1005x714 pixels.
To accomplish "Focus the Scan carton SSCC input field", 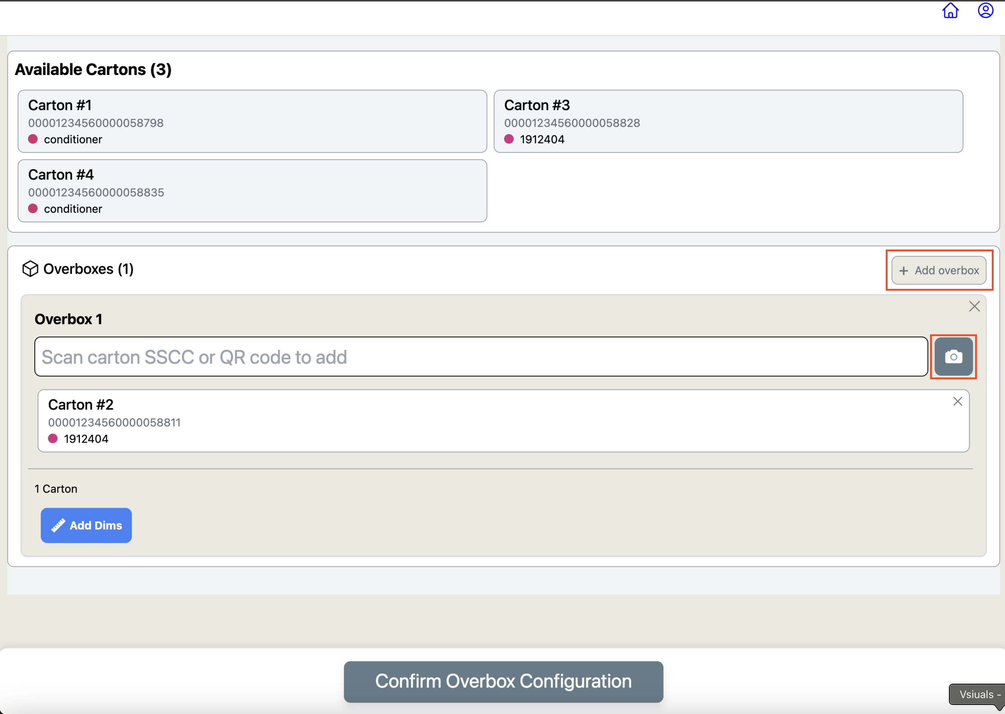I will click(481, 357).
